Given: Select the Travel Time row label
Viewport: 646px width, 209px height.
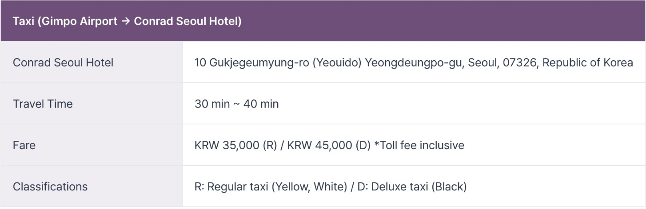Looking at the screenshot, I should (x=43, y=104).
